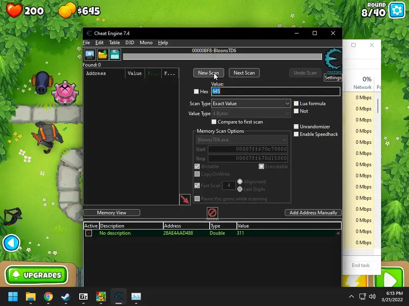Image resolution: width=409 pixels, height=306 pixels.
Task: Toggle the Not checkbox
Action: (296, 111)
